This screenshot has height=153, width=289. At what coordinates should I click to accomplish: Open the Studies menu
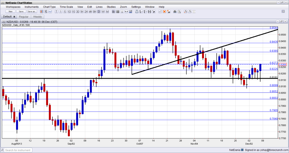111,7
